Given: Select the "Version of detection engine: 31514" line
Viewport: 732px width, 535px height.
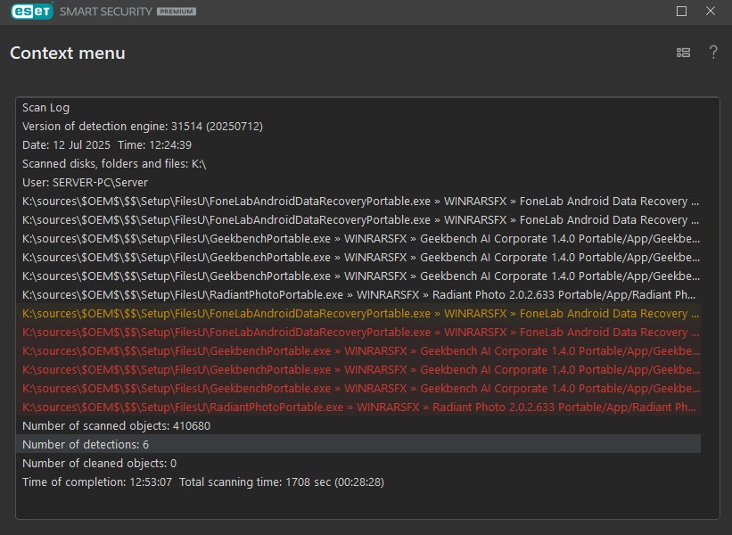Looking at the screenshot, I should tap(358, 127).
